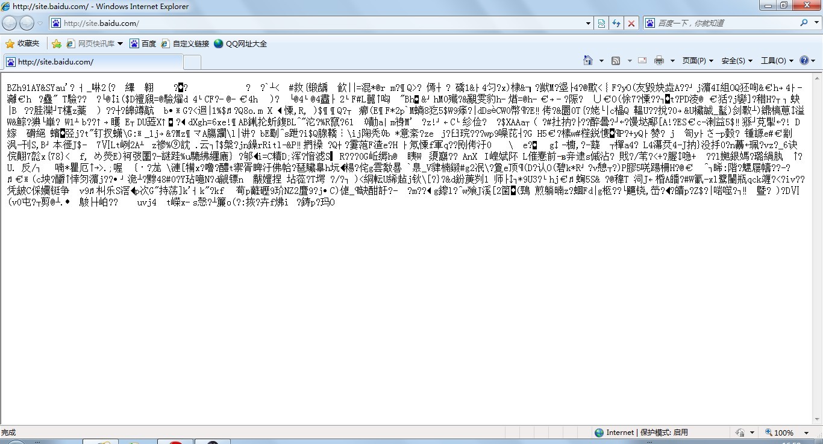Click the IE logo in the title bar
Screen dimensions: 823x444
(x=5, y=7)
